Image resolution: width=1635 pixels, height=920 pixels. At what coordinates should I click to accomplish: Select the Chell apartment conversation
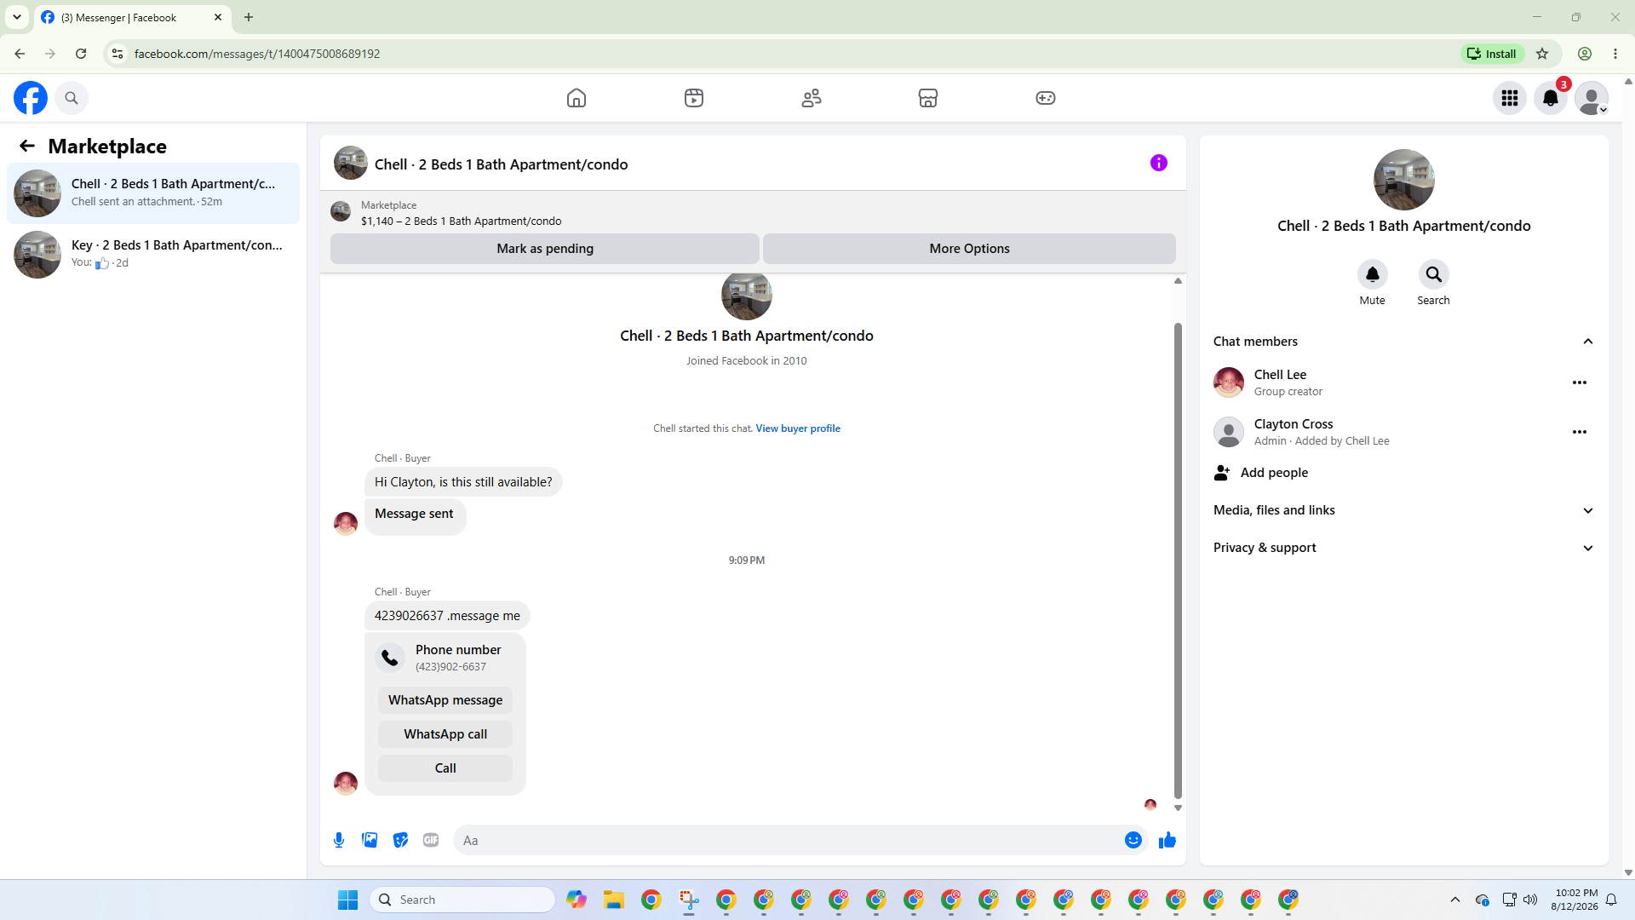pos(153,193)
